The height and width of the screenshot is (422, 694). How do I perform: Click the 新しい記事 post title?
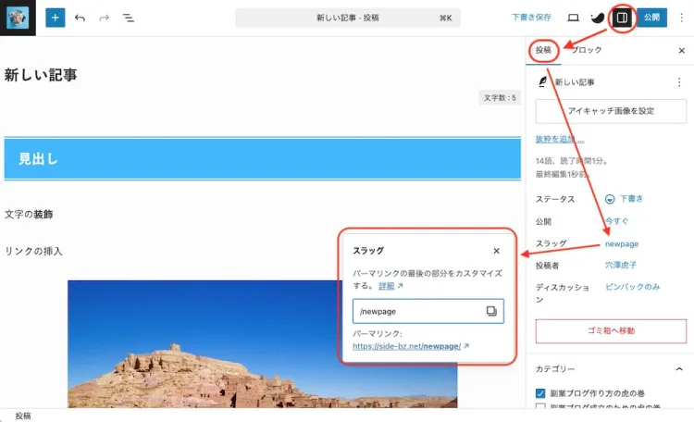pos(41,75)
